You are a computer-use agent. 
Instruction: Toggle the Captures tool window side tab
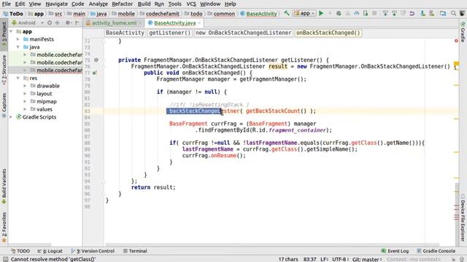pyautogui.click(x=4, y=105)
